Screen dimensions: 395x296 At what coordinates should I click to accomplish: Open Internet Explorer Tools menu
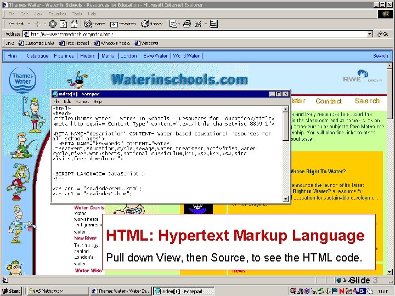pos(77,14)
